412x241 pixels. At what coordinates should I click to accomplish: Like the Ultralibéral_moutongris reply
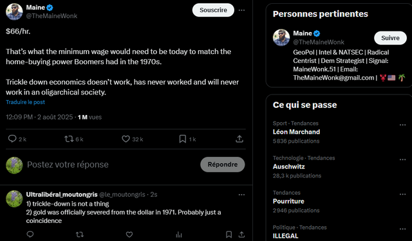129,234
